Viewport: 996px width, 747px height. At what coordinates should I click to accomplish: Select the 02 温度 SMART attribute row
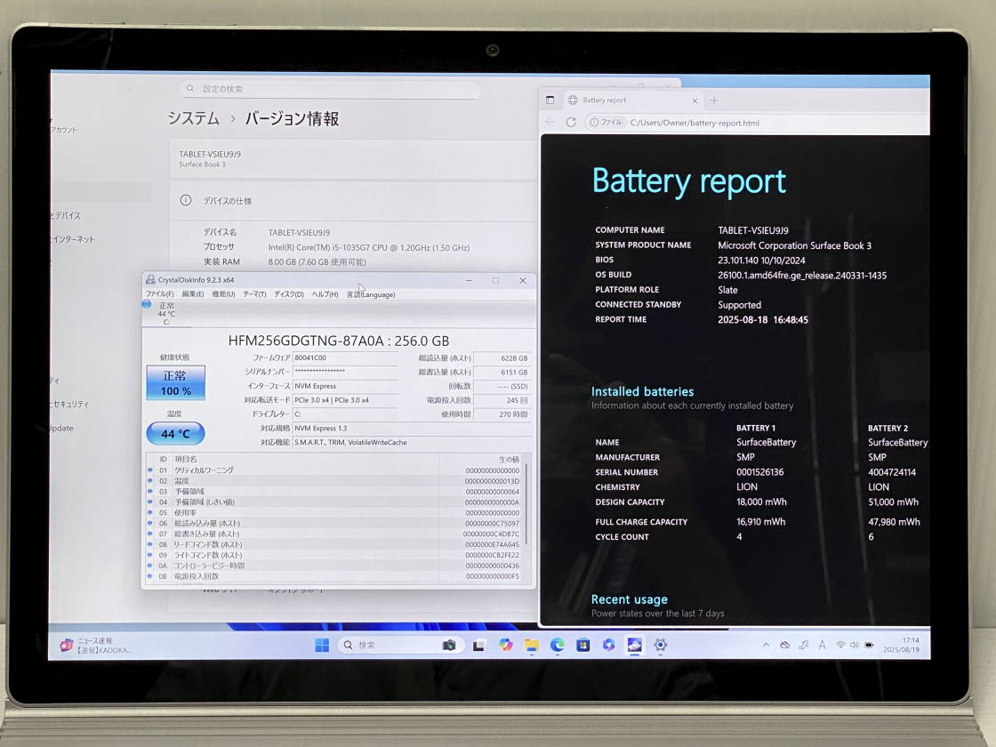click(x=334, y=481)
